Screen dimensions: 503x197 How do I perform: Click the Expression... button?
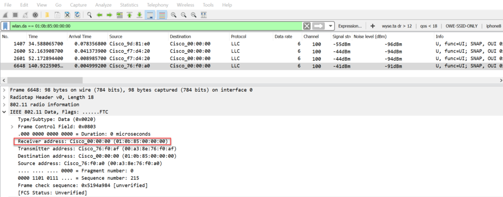[351, 26]
